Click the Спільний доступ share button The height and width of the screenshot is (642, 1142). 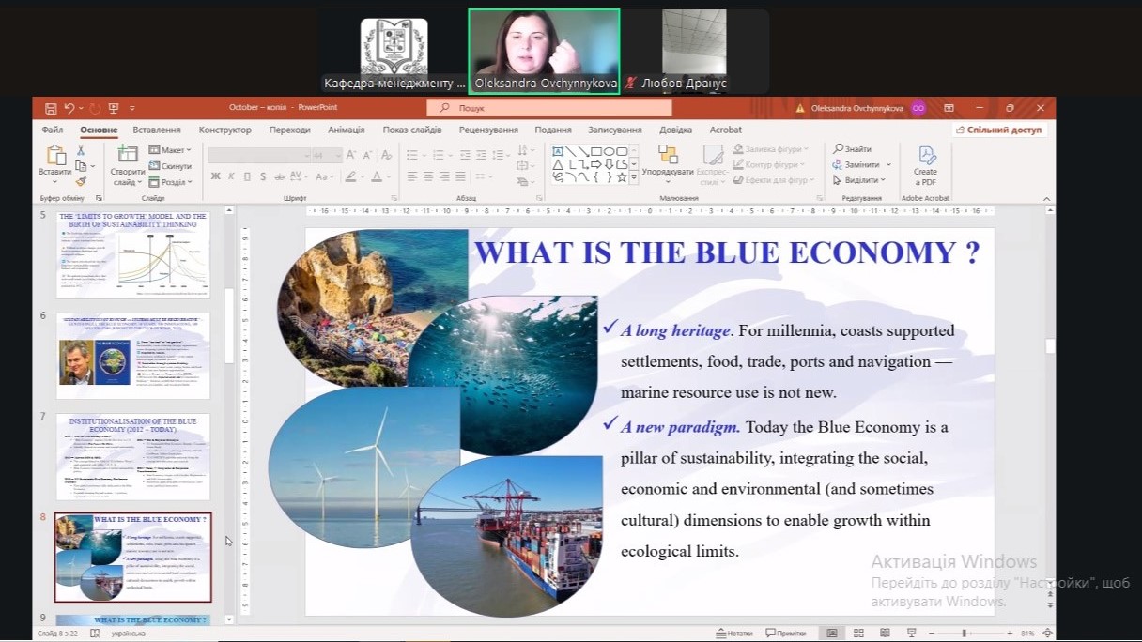(999, 130)
